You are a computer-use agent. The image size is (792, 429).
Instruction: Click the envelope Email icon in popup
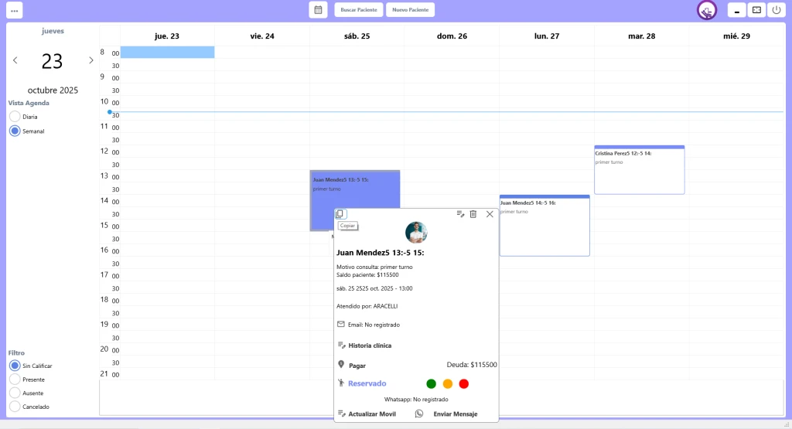(341, 325)
